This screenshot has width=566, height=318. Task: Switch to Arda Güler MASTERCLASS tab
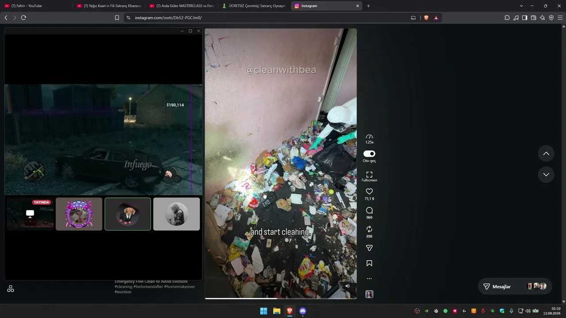(181, 6)
